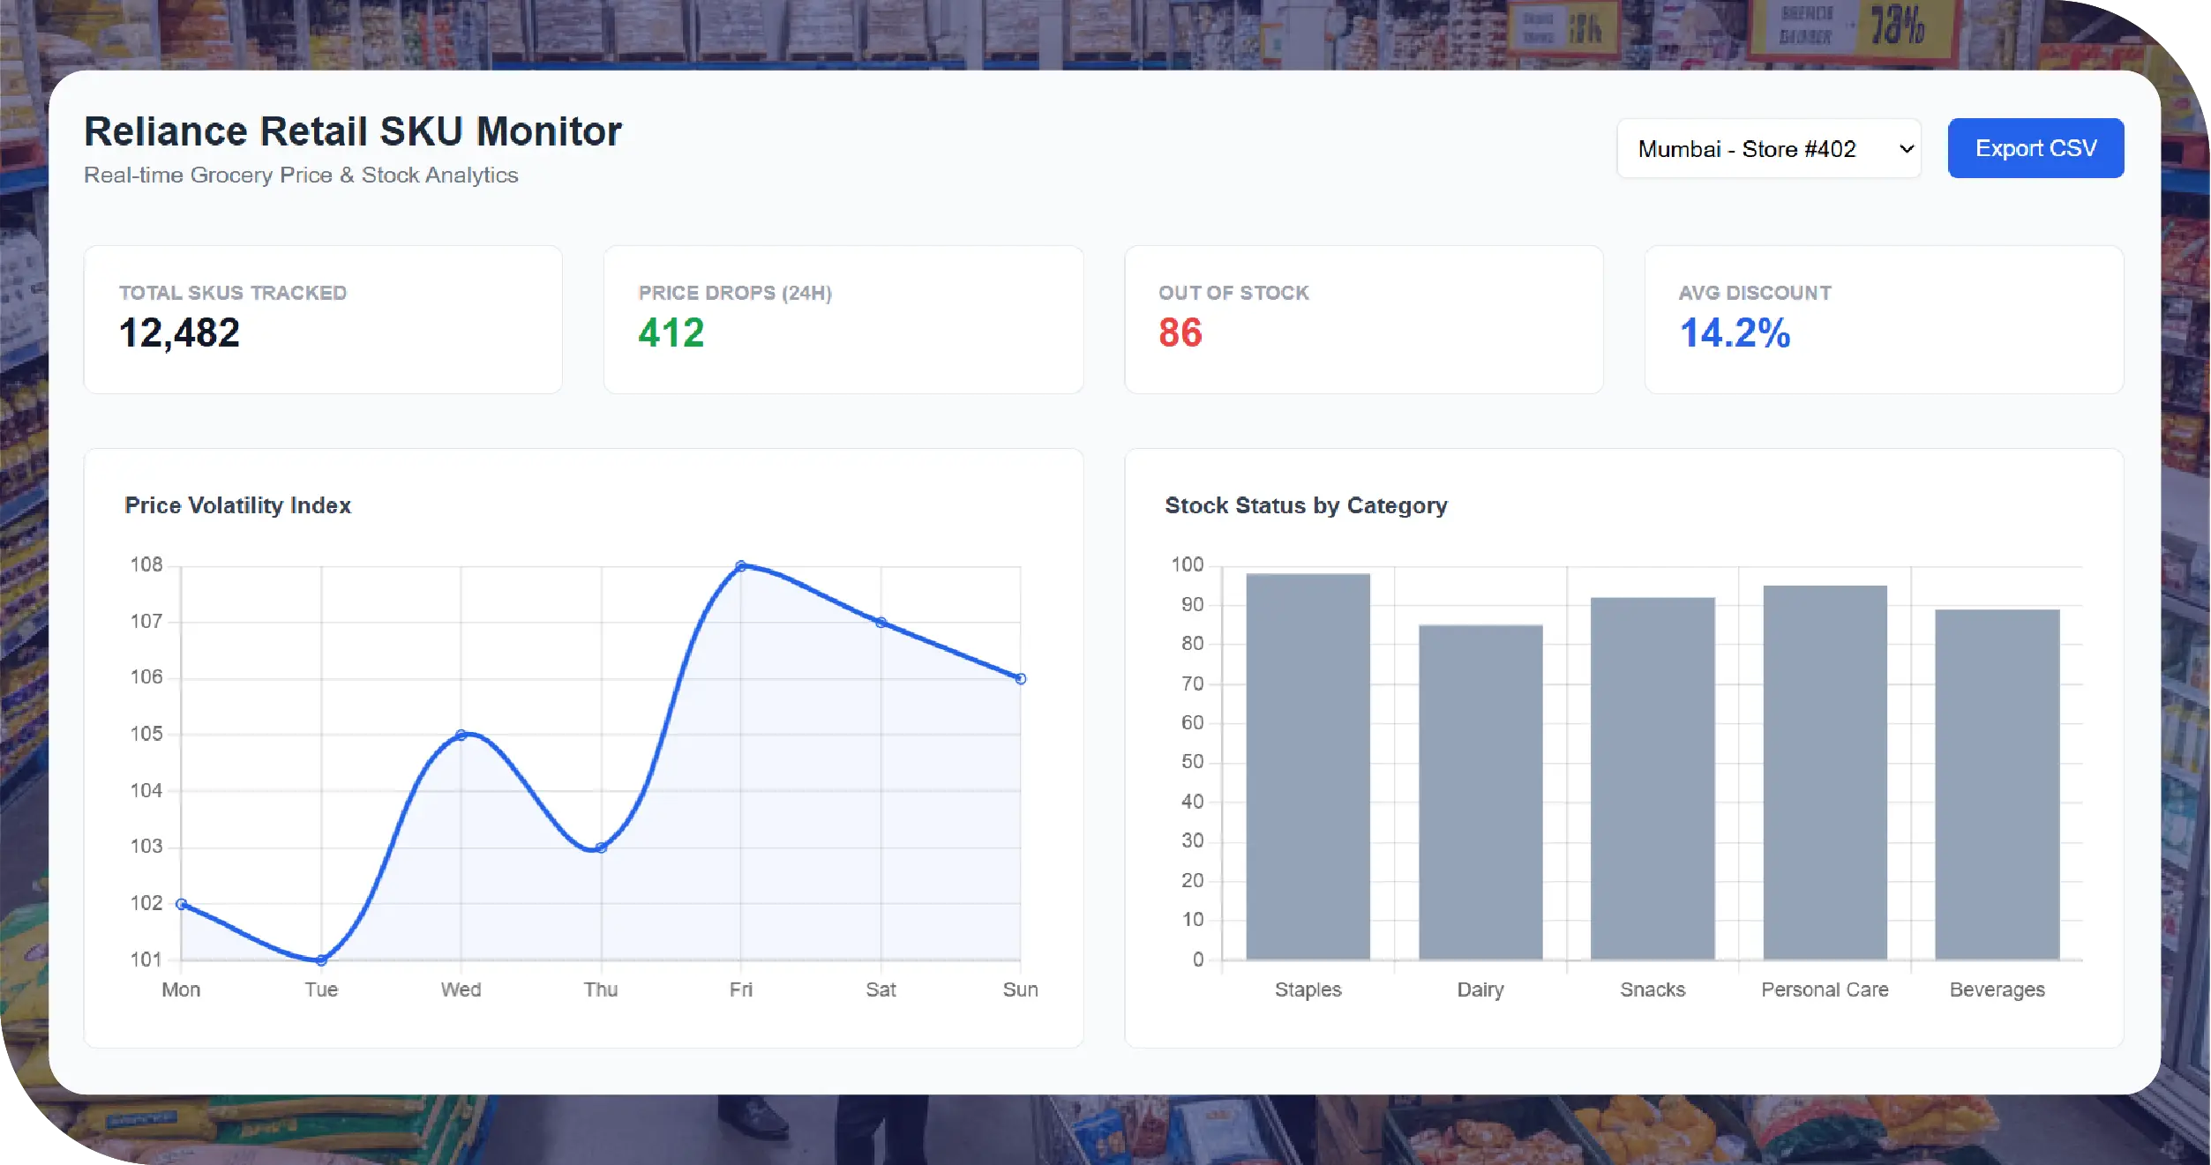Click the Staples bar in stock chart
2211x1165 pixels.
point(1308,767)
